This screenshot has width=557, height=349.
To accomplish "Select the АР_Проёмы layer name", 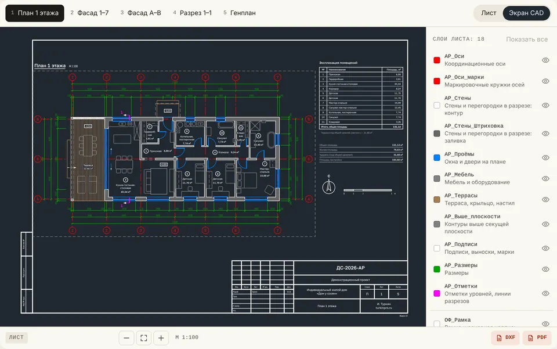I will click(x=460, y=154).
